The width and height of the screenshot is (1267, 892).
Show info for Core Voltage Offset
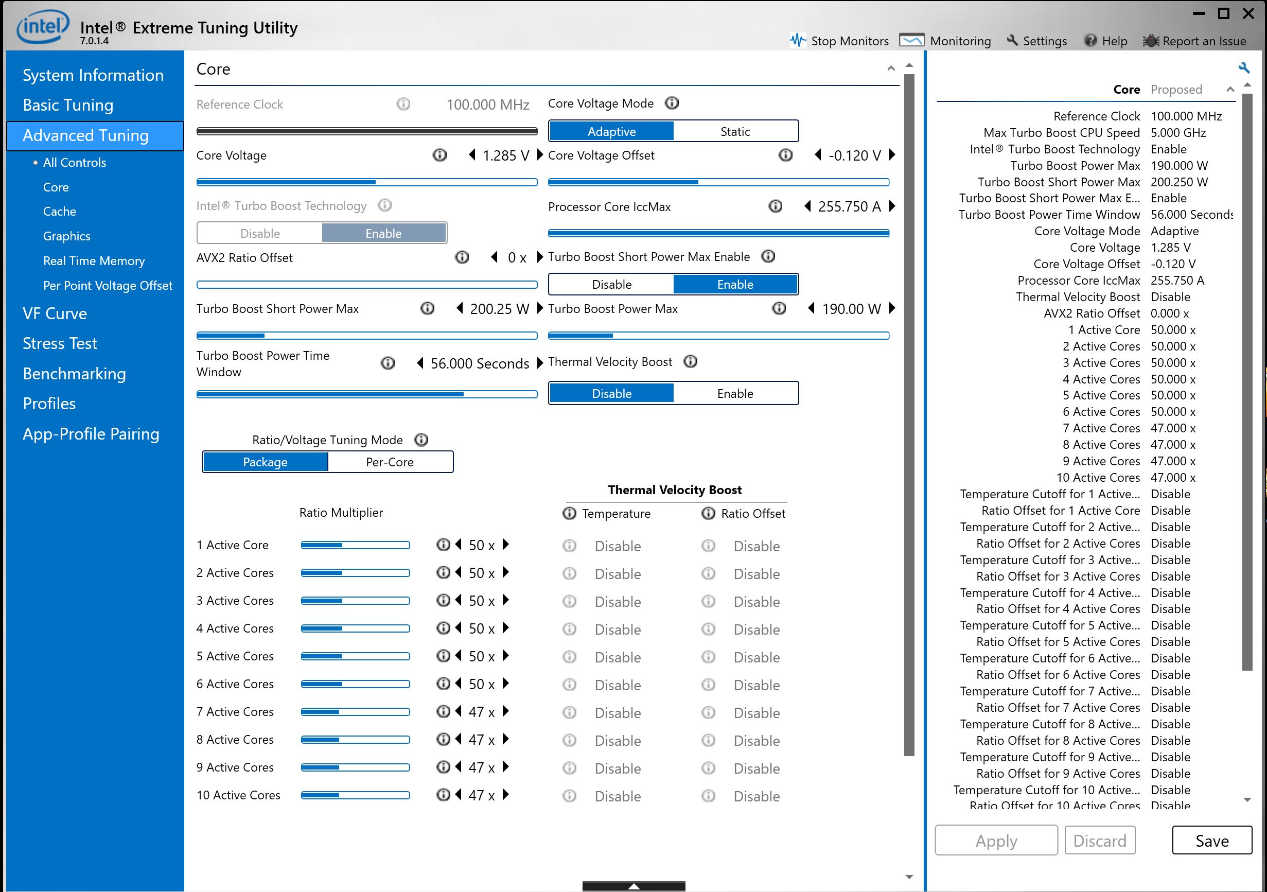785,155
